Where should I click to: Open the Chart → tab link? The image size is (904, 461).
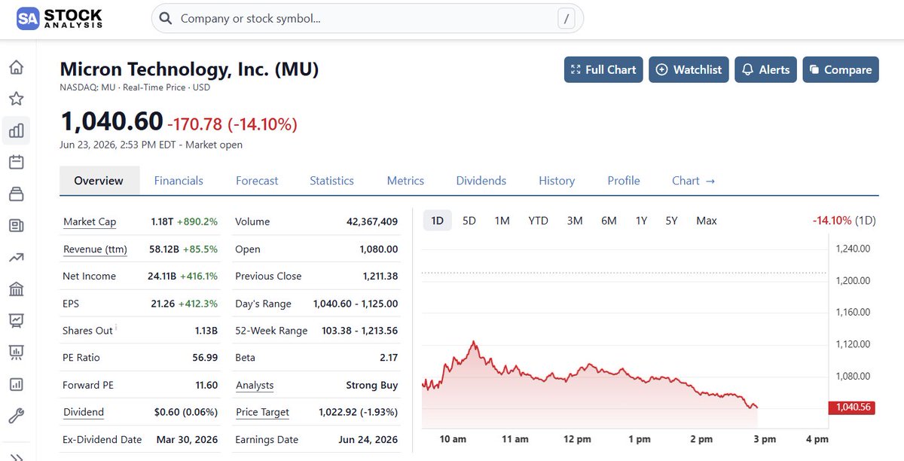coord(693,181)
